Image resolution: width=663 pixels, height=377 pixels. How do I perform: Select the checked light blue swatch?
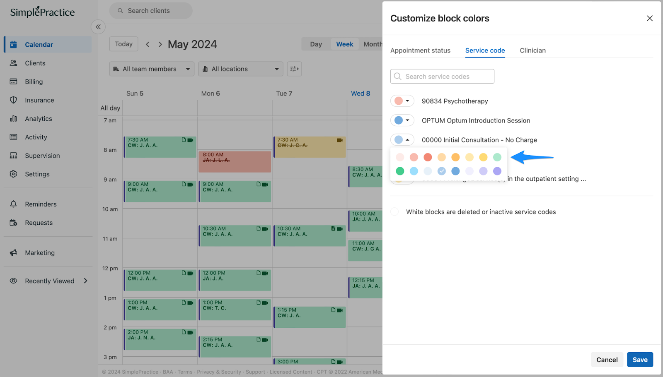[x=442, y=171]
